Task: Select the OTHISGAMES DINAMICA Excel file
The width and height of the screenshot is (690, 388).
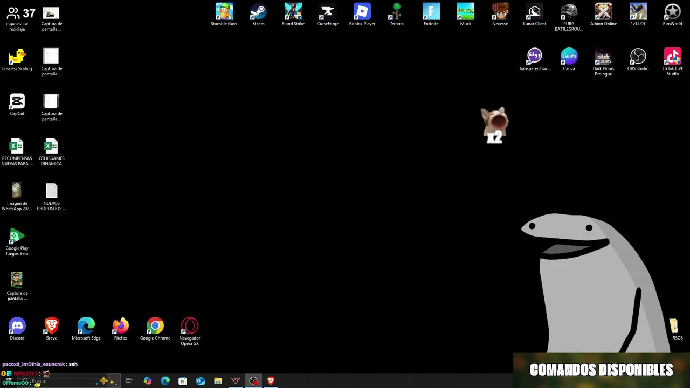Action: point(51,152)
